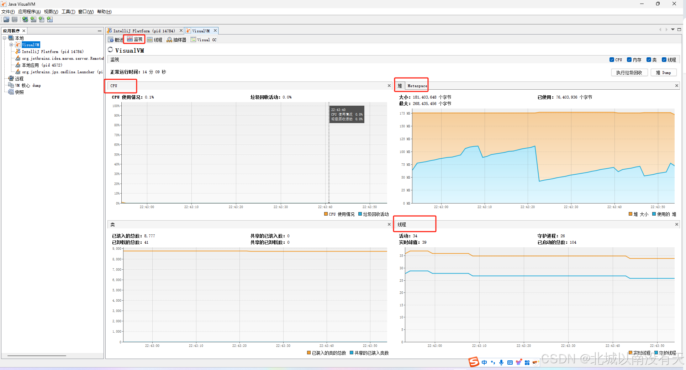
Task: Close the 线程 threads chart panel
Action: [x=677, y=224]
